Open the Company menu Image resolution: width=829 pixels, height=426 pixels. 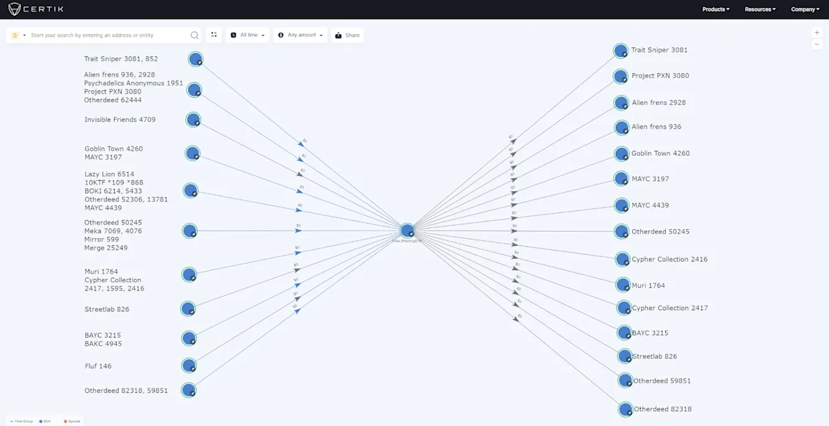pos(805,9)
